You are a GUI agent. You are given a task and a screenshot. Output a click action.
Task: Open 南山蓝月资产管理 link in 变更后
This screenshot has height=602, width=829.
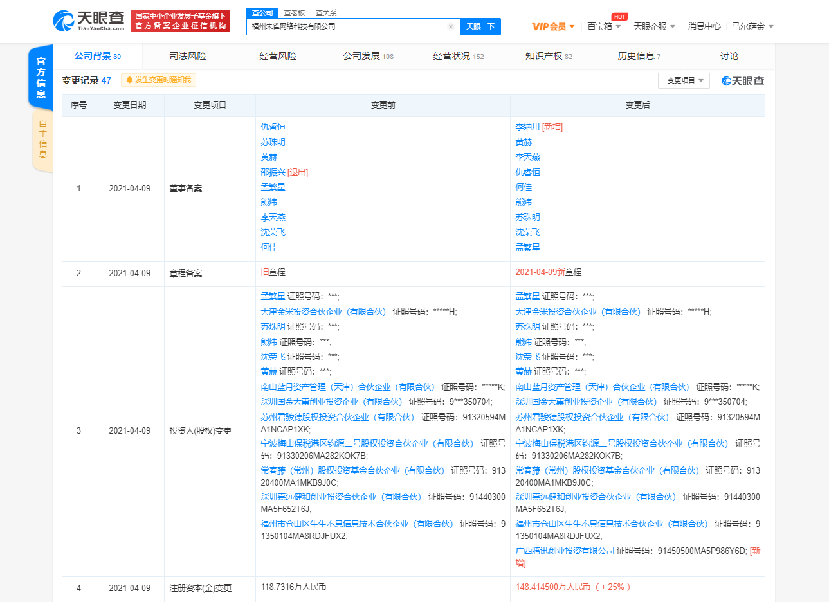tap(602, 387)
